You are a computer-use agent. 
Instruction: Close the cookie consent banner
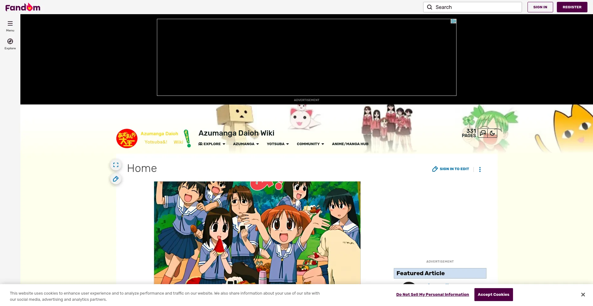click(x=583, y=295)
